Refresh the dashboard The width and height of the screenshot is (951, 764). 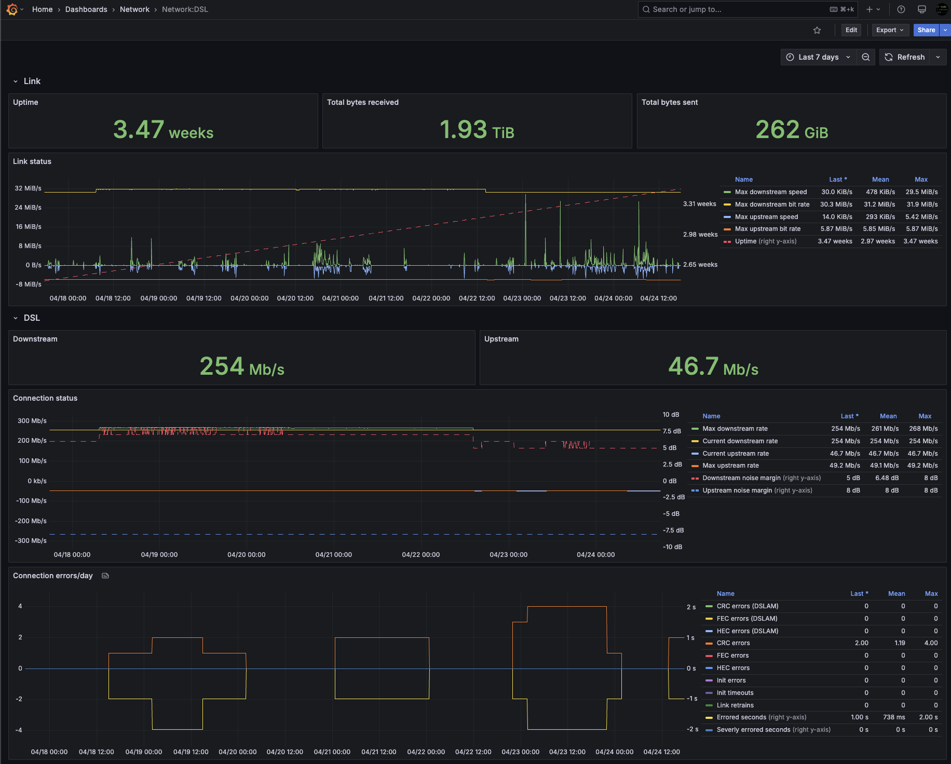[x=905, y=57]
